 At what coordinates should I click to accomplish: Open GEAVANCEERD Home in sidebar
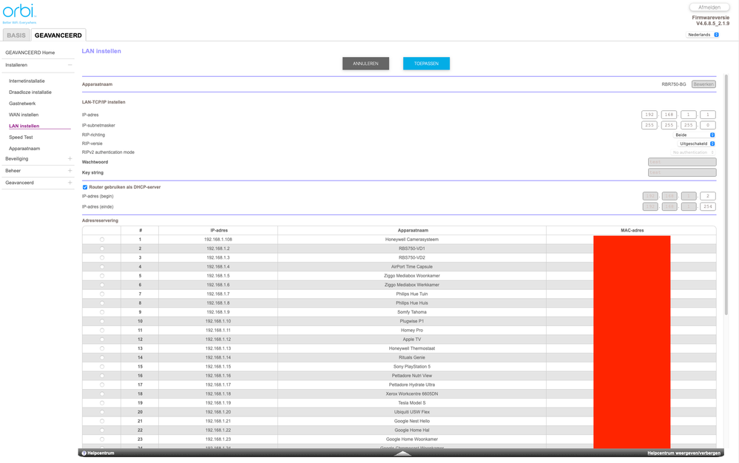[x=30, y=53]
